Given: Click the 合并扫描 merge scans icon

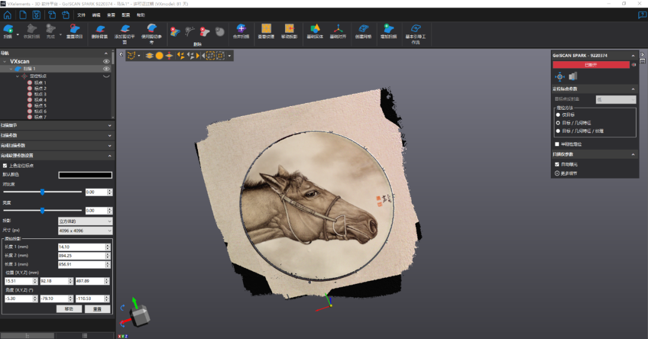Looking at the screenshot, I should (241, 31).
